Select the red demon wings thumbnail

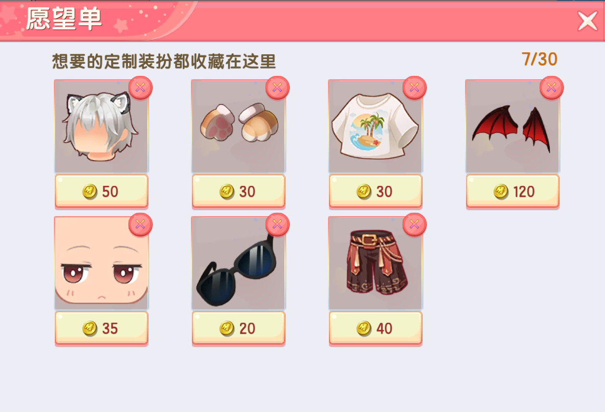(x=513, y=126)
